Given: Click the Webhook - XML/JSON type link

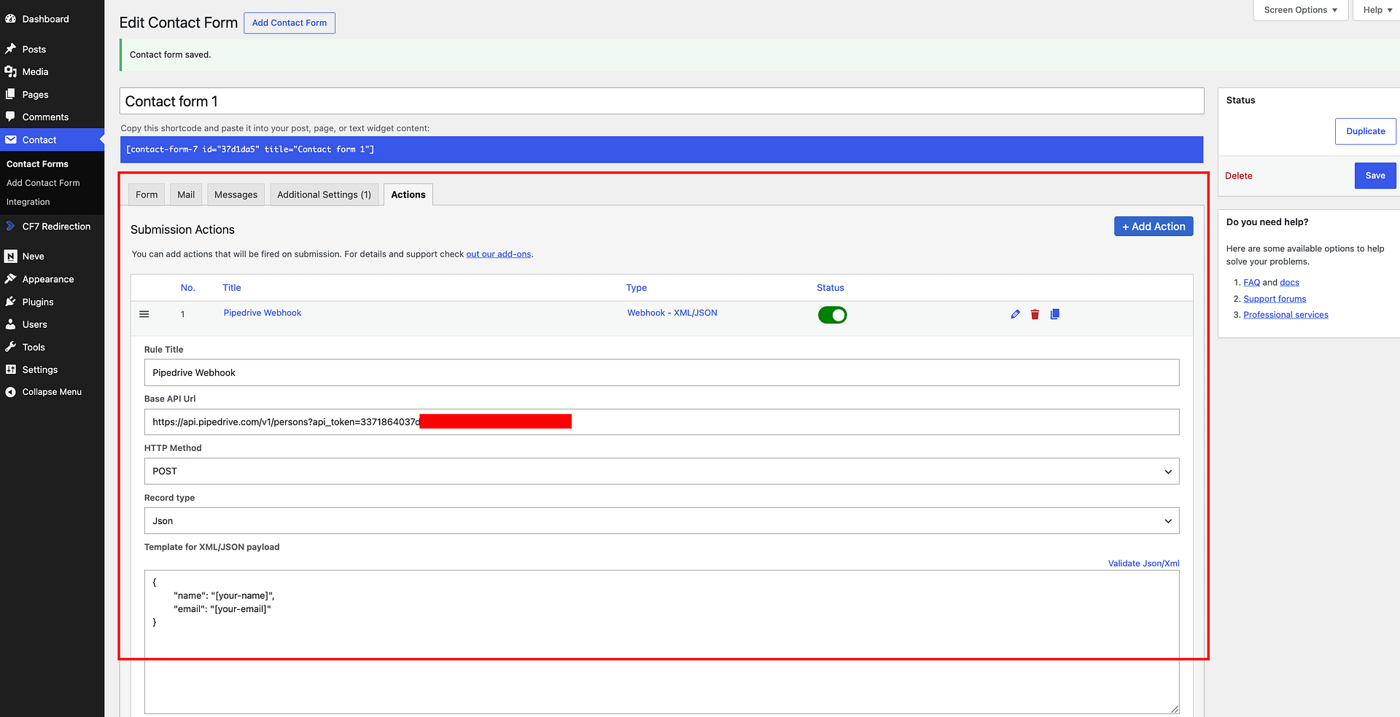Looking at the screenshot, I should click(672, 313).
